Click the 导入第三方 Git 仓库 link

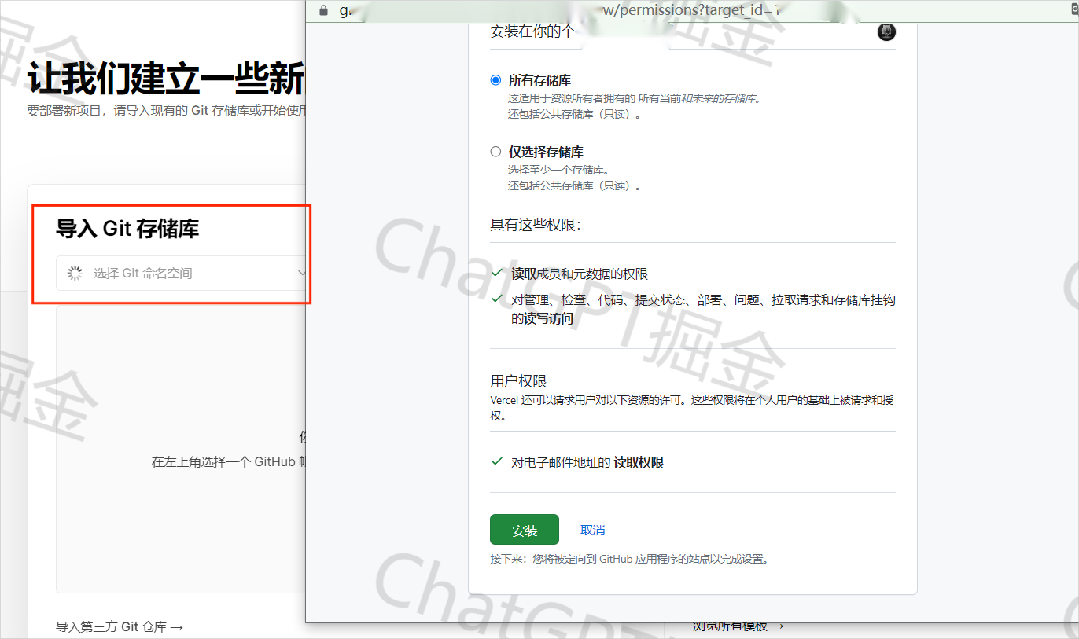(120, 626)
